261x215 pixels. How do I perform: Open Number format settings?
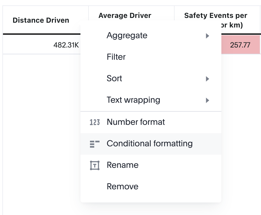[x=136, y=122]
